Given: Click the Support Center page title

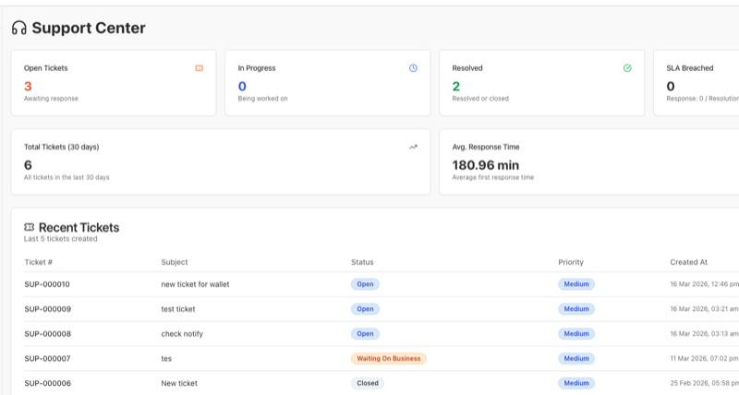Looking at the screenshot, I should point(89,28).
